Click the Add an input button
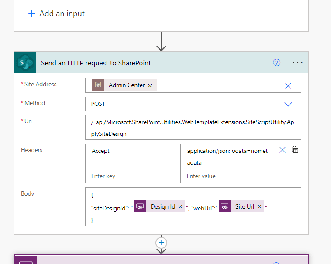Screen dimensions: 331x264 (x=56, y=14)
